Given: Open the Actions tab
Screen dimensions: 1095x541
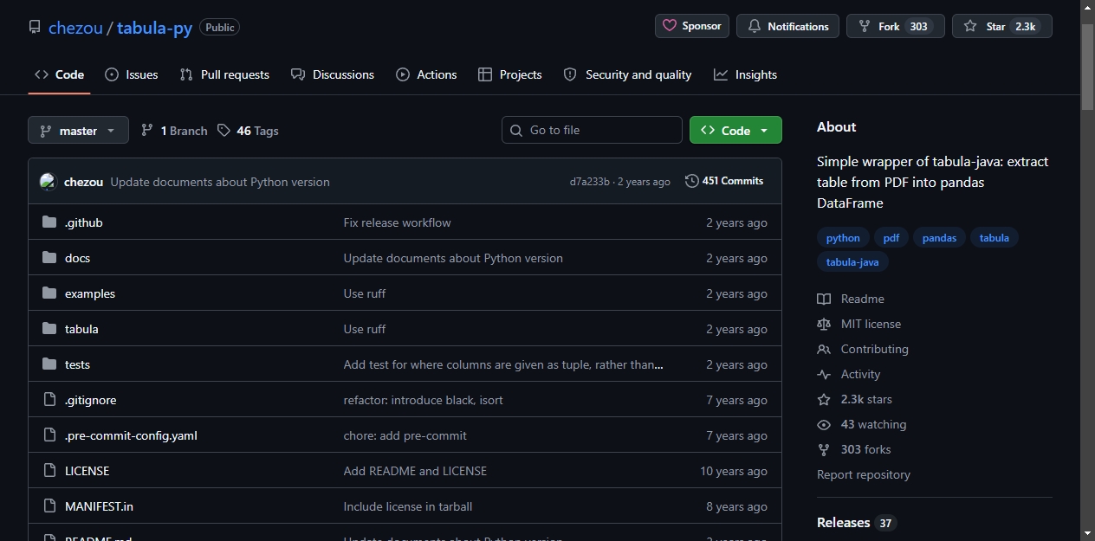Looking at the screenshot, I should click(426, 74).
